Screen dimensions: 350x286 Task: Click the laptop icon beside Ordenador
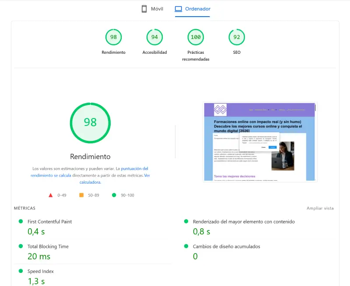pos(178,9)
